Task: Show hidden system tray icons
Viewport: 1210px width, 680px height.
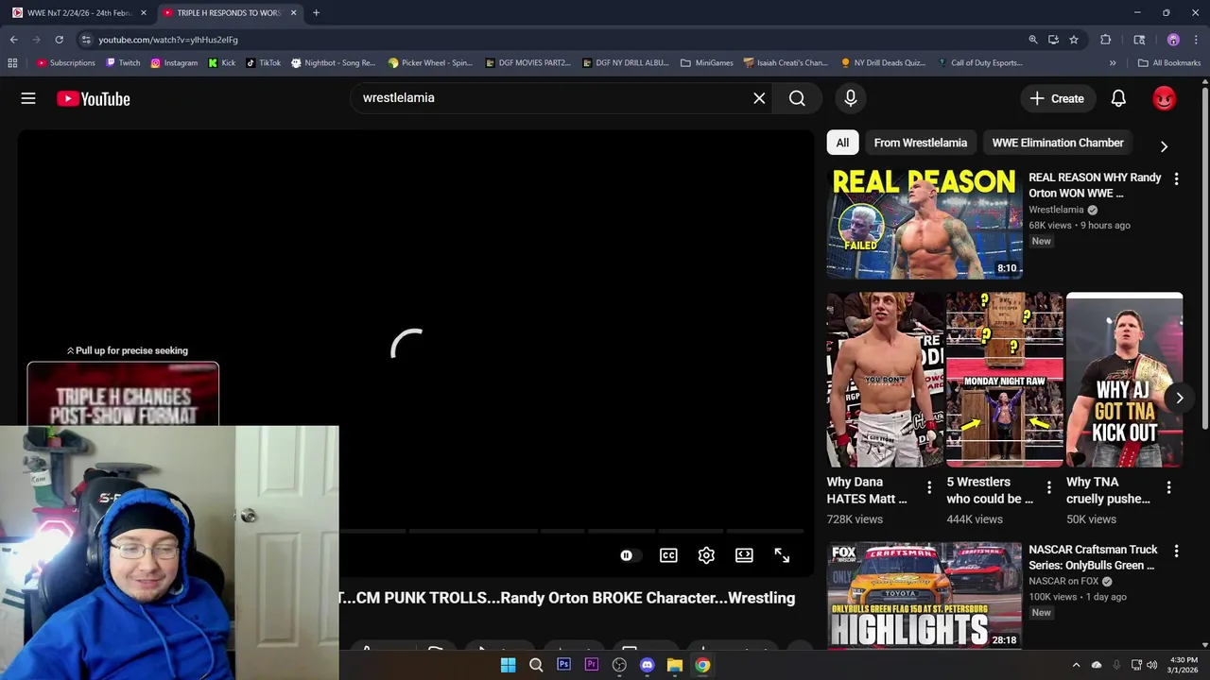Action: [x=1076, y=665]
